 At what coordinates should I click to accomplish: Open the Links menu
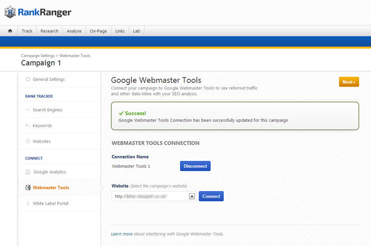pyautogui.click(x=120, y=31)
